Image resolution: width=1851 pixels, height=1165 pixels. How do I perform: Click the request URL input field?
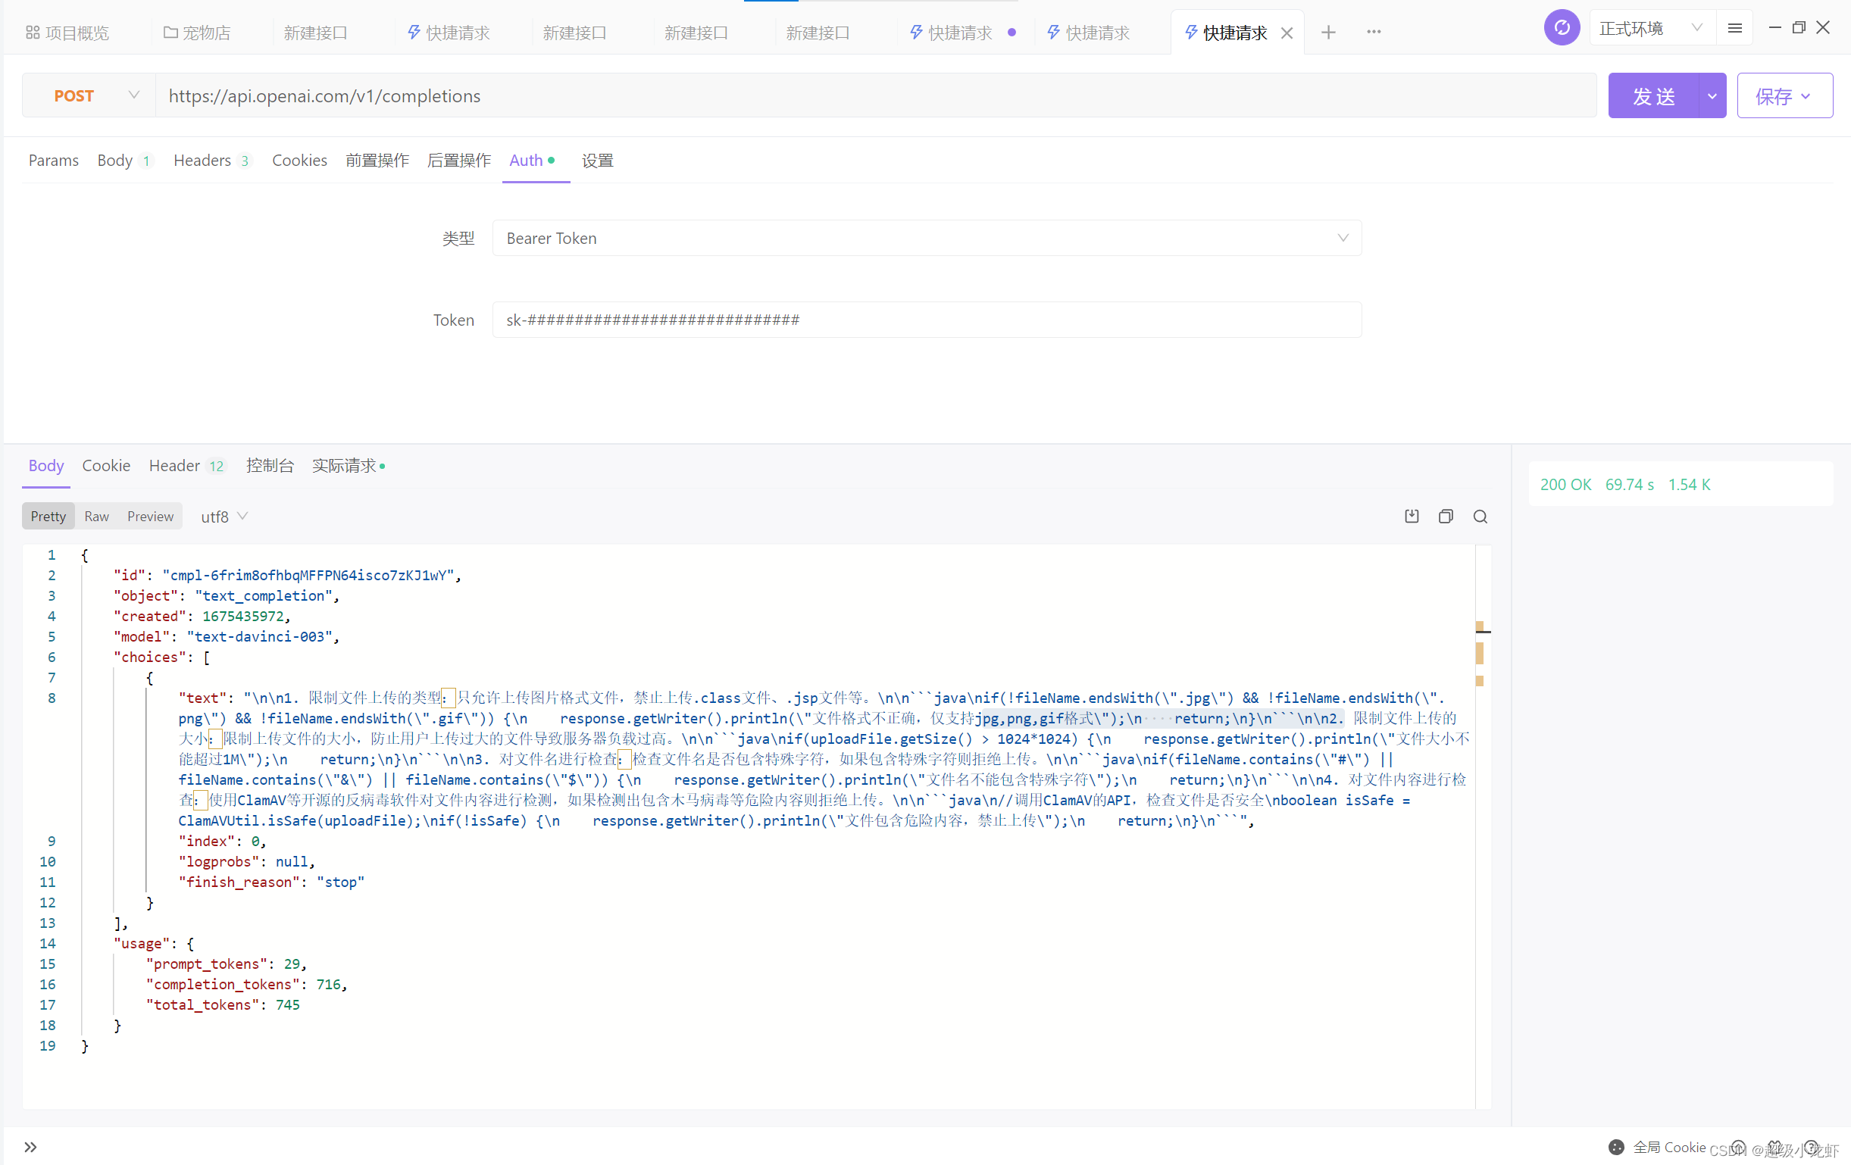[x=876, y=96]
